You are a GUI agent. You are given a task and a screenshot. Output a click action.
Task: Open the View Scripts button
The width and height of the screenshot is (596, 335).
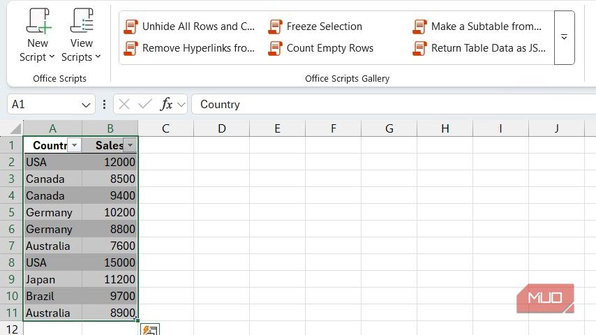pyautogui.click(x=82, y=35)
